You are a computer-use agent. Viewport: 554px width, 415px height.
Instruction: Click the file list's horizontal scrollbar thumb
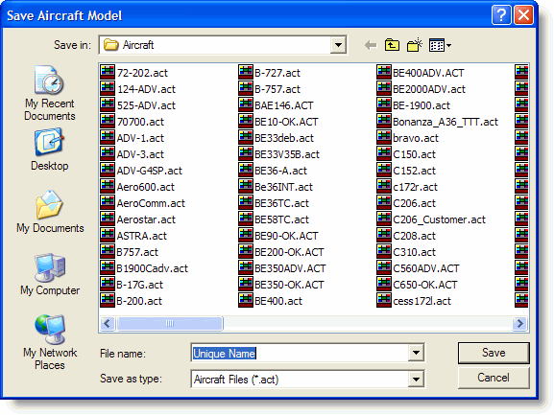click(170, 323)
